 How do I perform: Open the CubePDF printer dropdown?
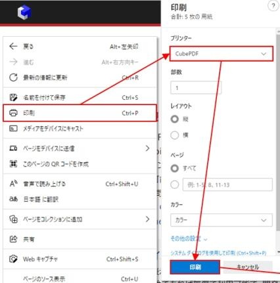(x=222, y=54)
